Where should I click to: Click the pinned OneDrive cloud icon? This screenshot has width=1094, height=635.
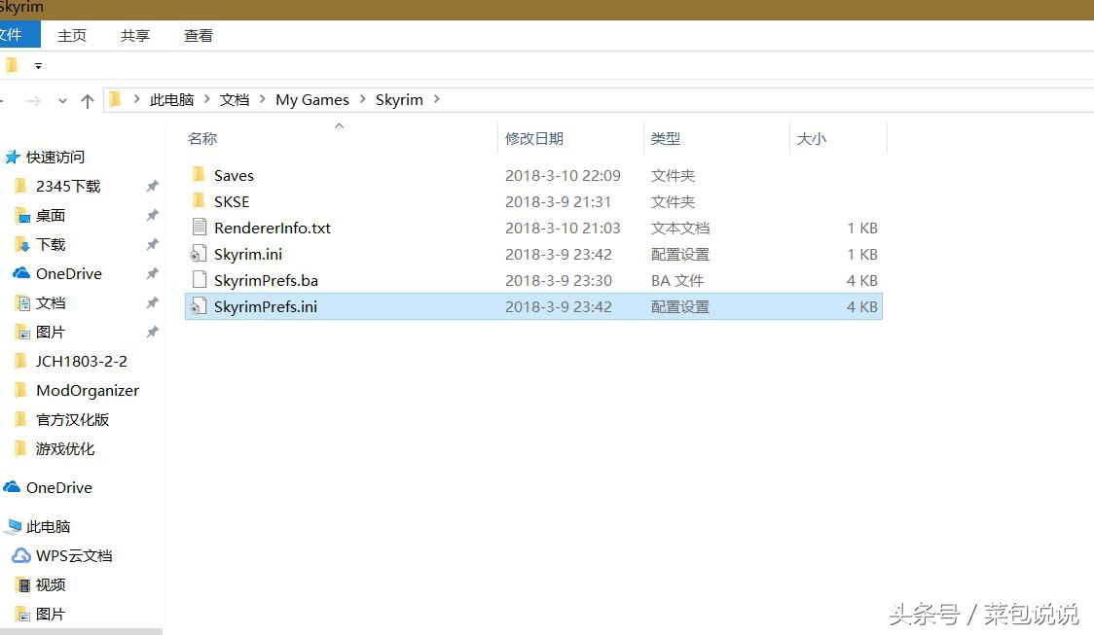click(21, 273)
